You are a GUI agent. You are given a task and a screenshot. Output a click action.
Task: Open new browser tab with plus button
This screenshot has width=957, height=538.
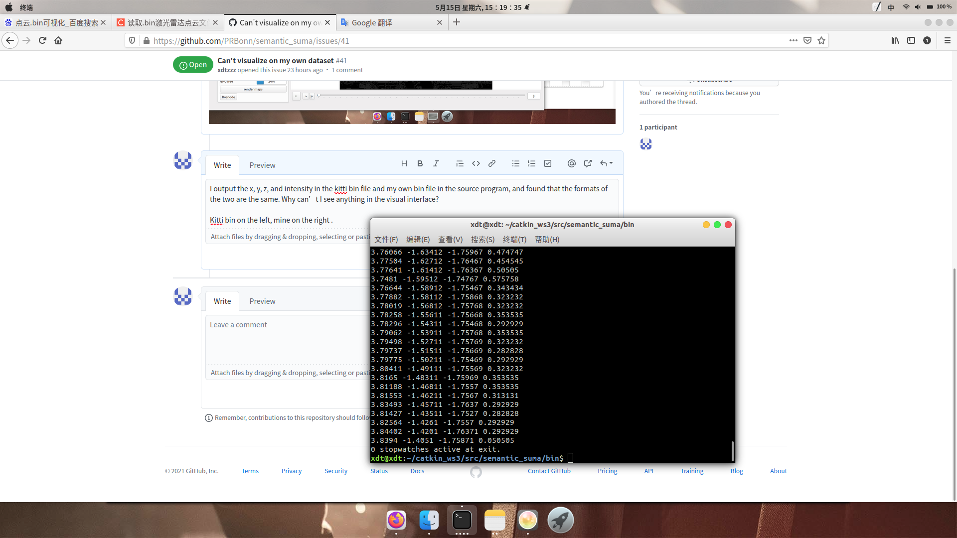[x=457, y=22]
